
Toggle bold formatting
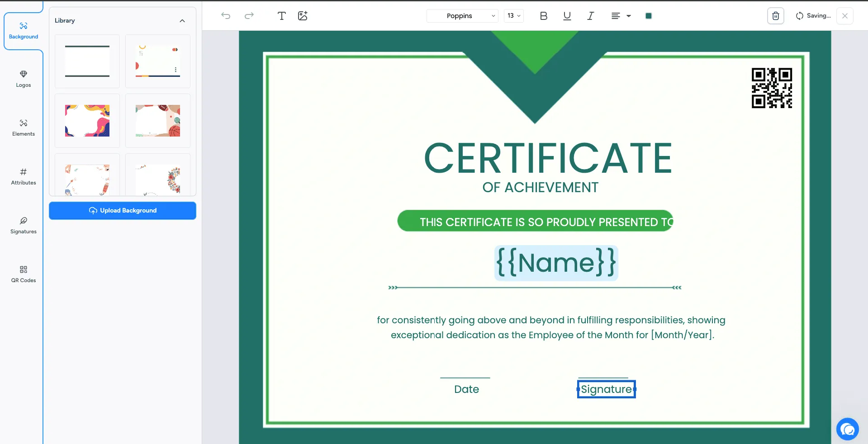[x=544, y=16]
